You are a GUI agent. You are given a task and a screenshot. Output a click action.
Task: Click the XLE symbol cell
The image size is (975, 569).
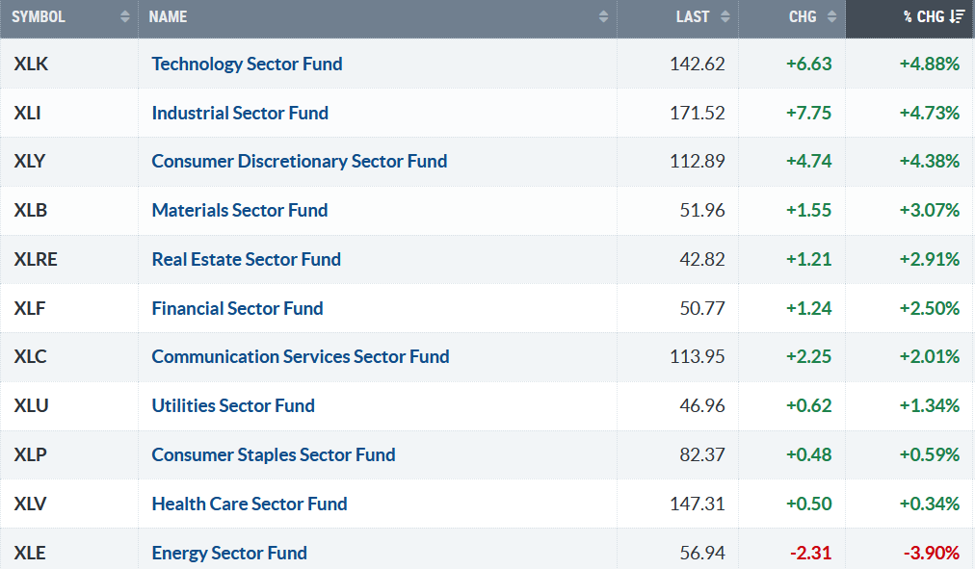point(30,553)
